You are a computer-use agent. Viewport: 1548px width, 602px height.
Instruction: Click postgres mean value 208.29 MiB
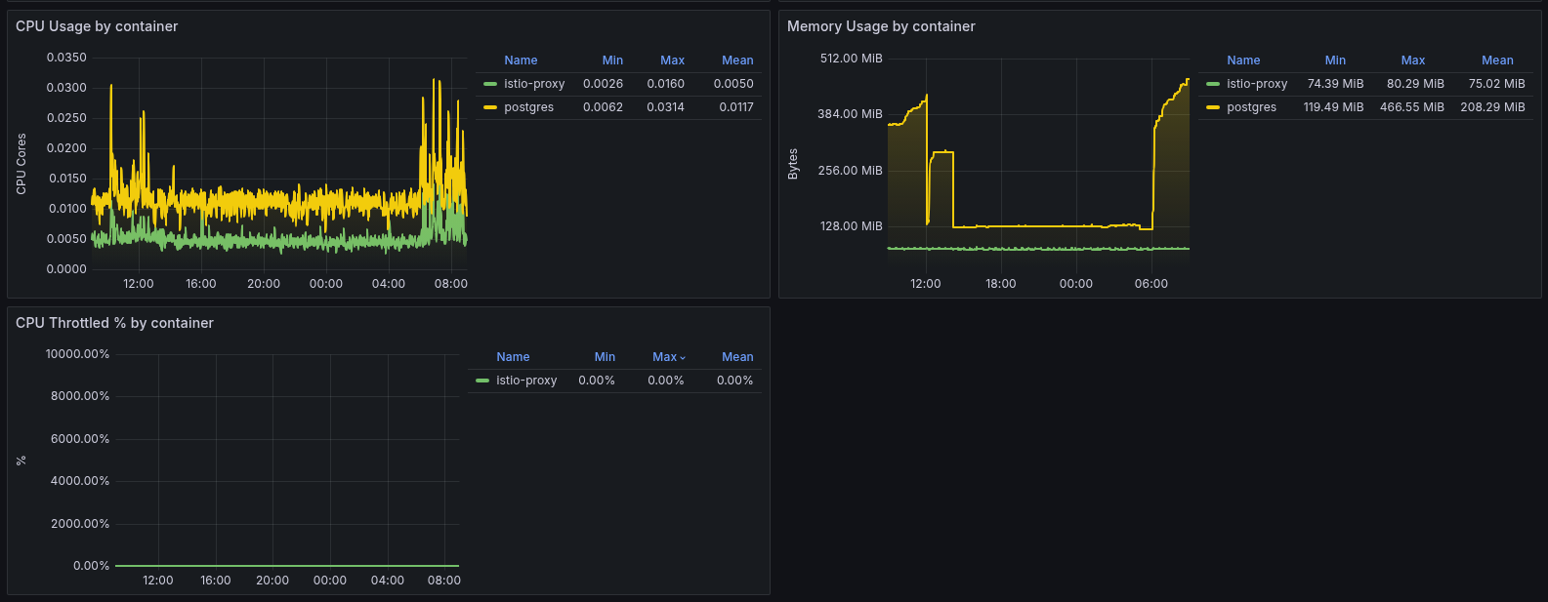pos(1492,107)
